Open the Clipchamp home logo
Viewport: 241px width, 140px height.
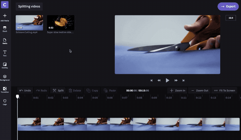pyautogui.click(x=5, y=5)
